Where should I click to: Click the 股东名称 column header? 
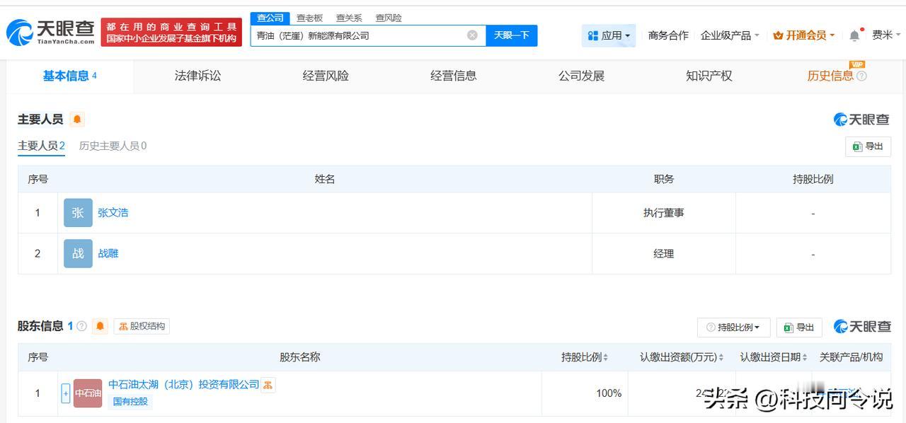tap(300, 357)
